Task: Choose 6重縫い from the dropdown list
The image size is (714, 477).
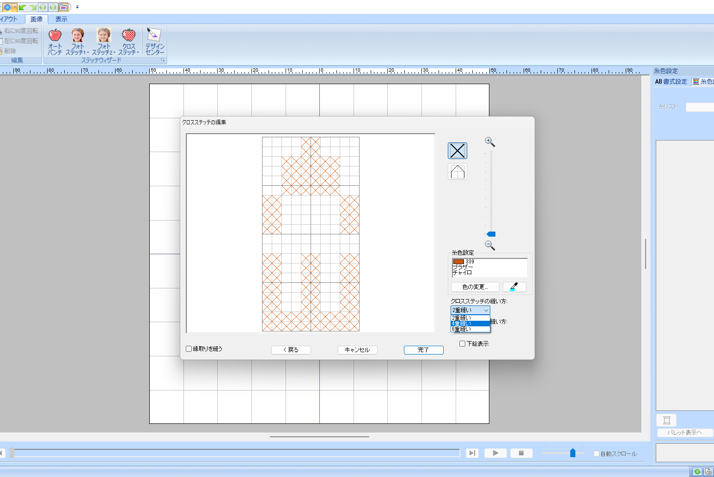Action: 470,330
